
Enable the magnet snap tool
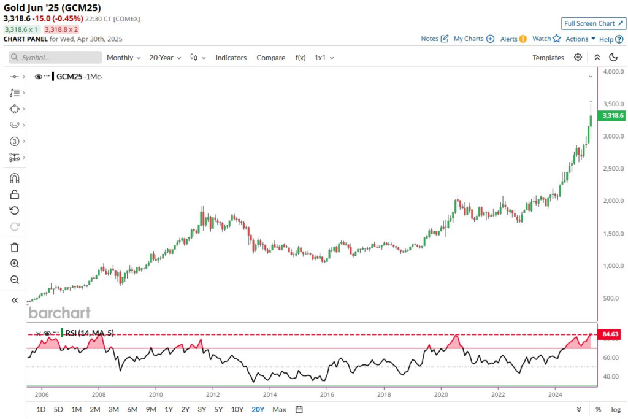15,179
